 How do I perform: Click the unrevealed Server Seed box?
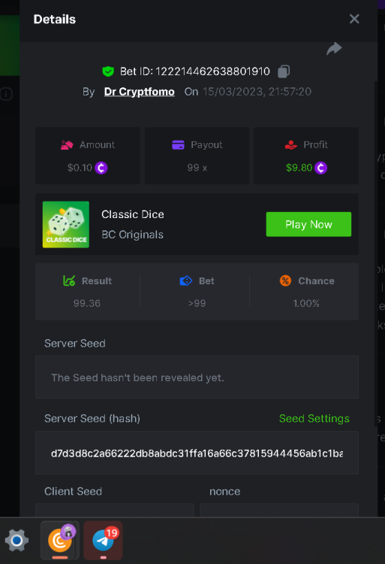pos(197,377)
